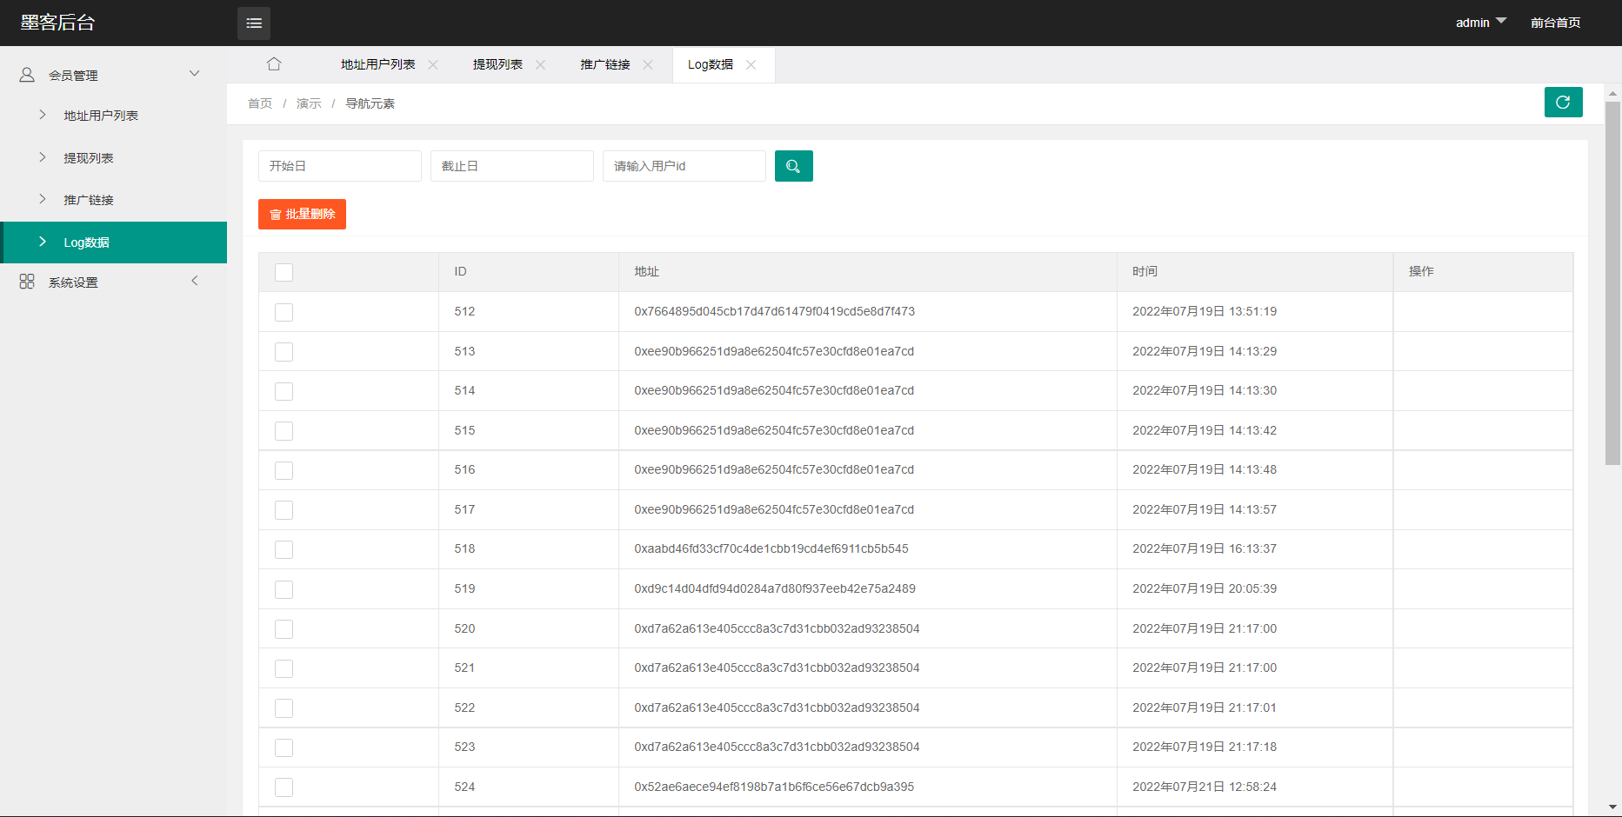Screen dimensions: 1622x817
Task: Click the red 批量删除 button
Action: 302,214
